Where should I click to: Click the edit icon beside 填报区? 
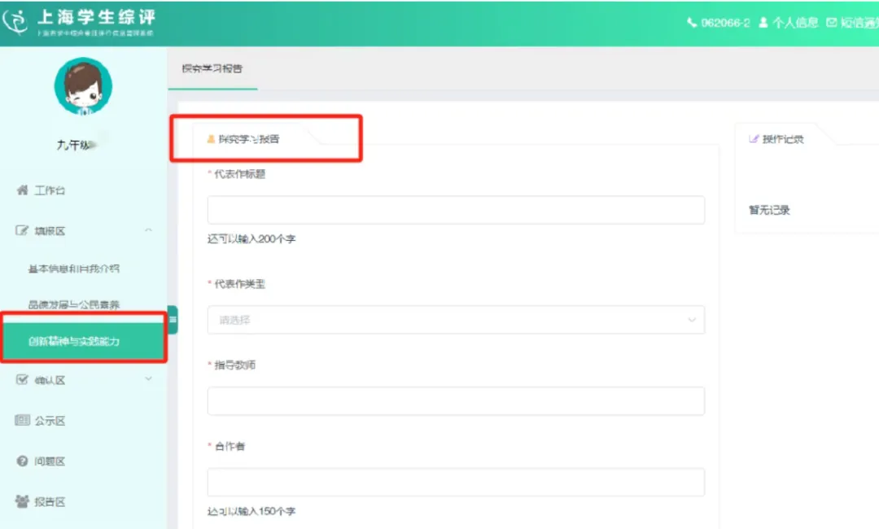[x=22, y=230]
